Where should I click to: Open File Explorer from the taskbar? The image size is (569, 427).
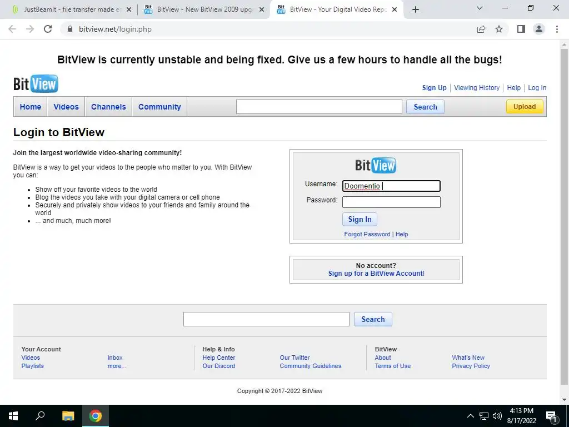pyautogui.click(x=68, y=416)
